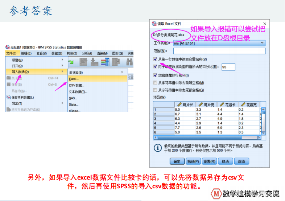The image size is (285, 201).
Task: Enable 从字符串值中除去前导空格 checkbox
Action: point(155,83)
